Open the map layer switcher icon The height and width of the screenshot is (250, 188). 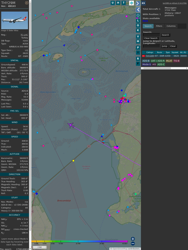[132, 3]
